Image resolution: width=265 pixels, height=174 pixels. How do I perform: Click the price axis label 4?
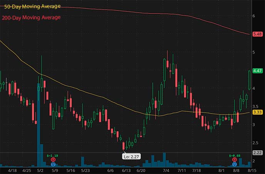(254, 89)
